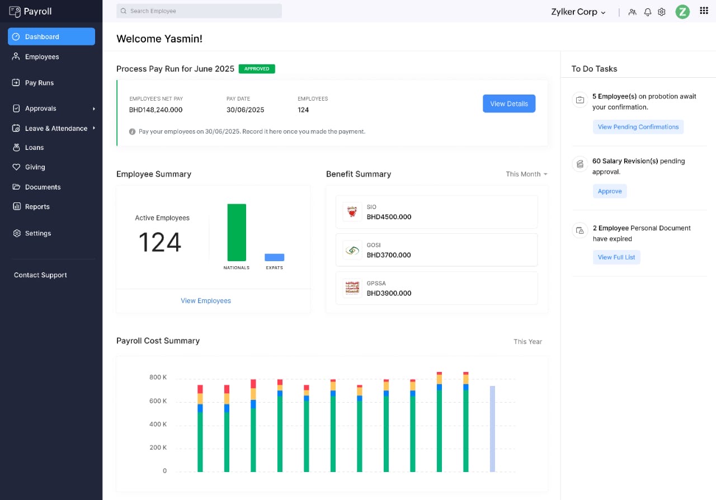Select the Employees icon in the sidebar
The width and height of the screenshot is (716, 500).
point(15,56)
